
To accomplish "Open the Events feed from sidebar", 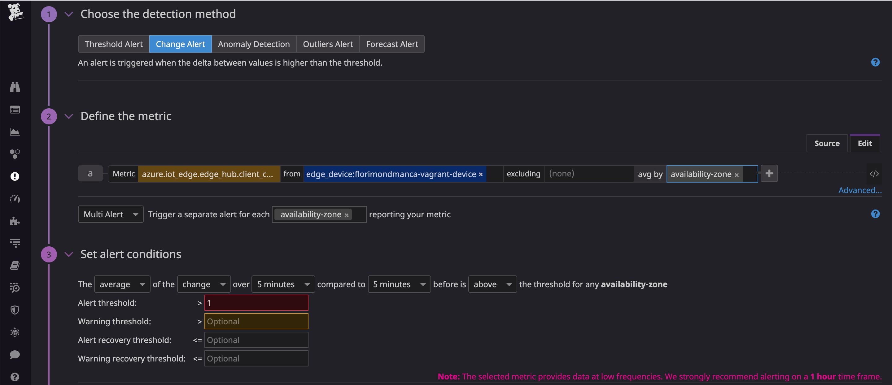I will pyautogui.click(x=15, y=110).
